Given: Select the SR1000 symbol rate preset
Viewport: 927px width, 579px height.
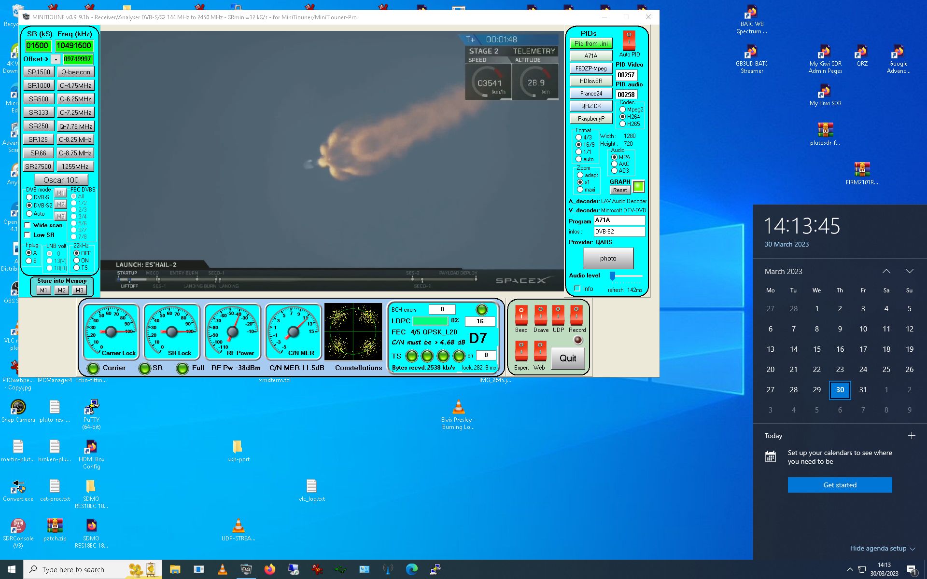Looking at the screenshot, I should (39, 85).
